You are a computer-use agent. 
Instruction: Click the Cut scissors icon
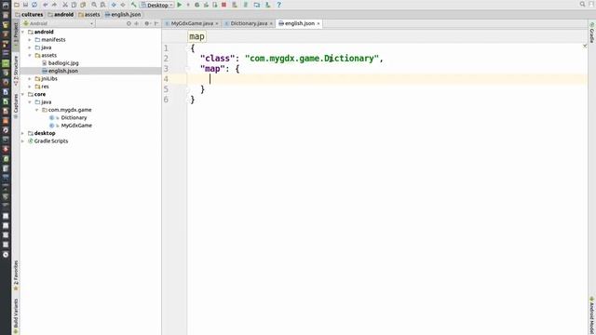(x=65, y=5)
